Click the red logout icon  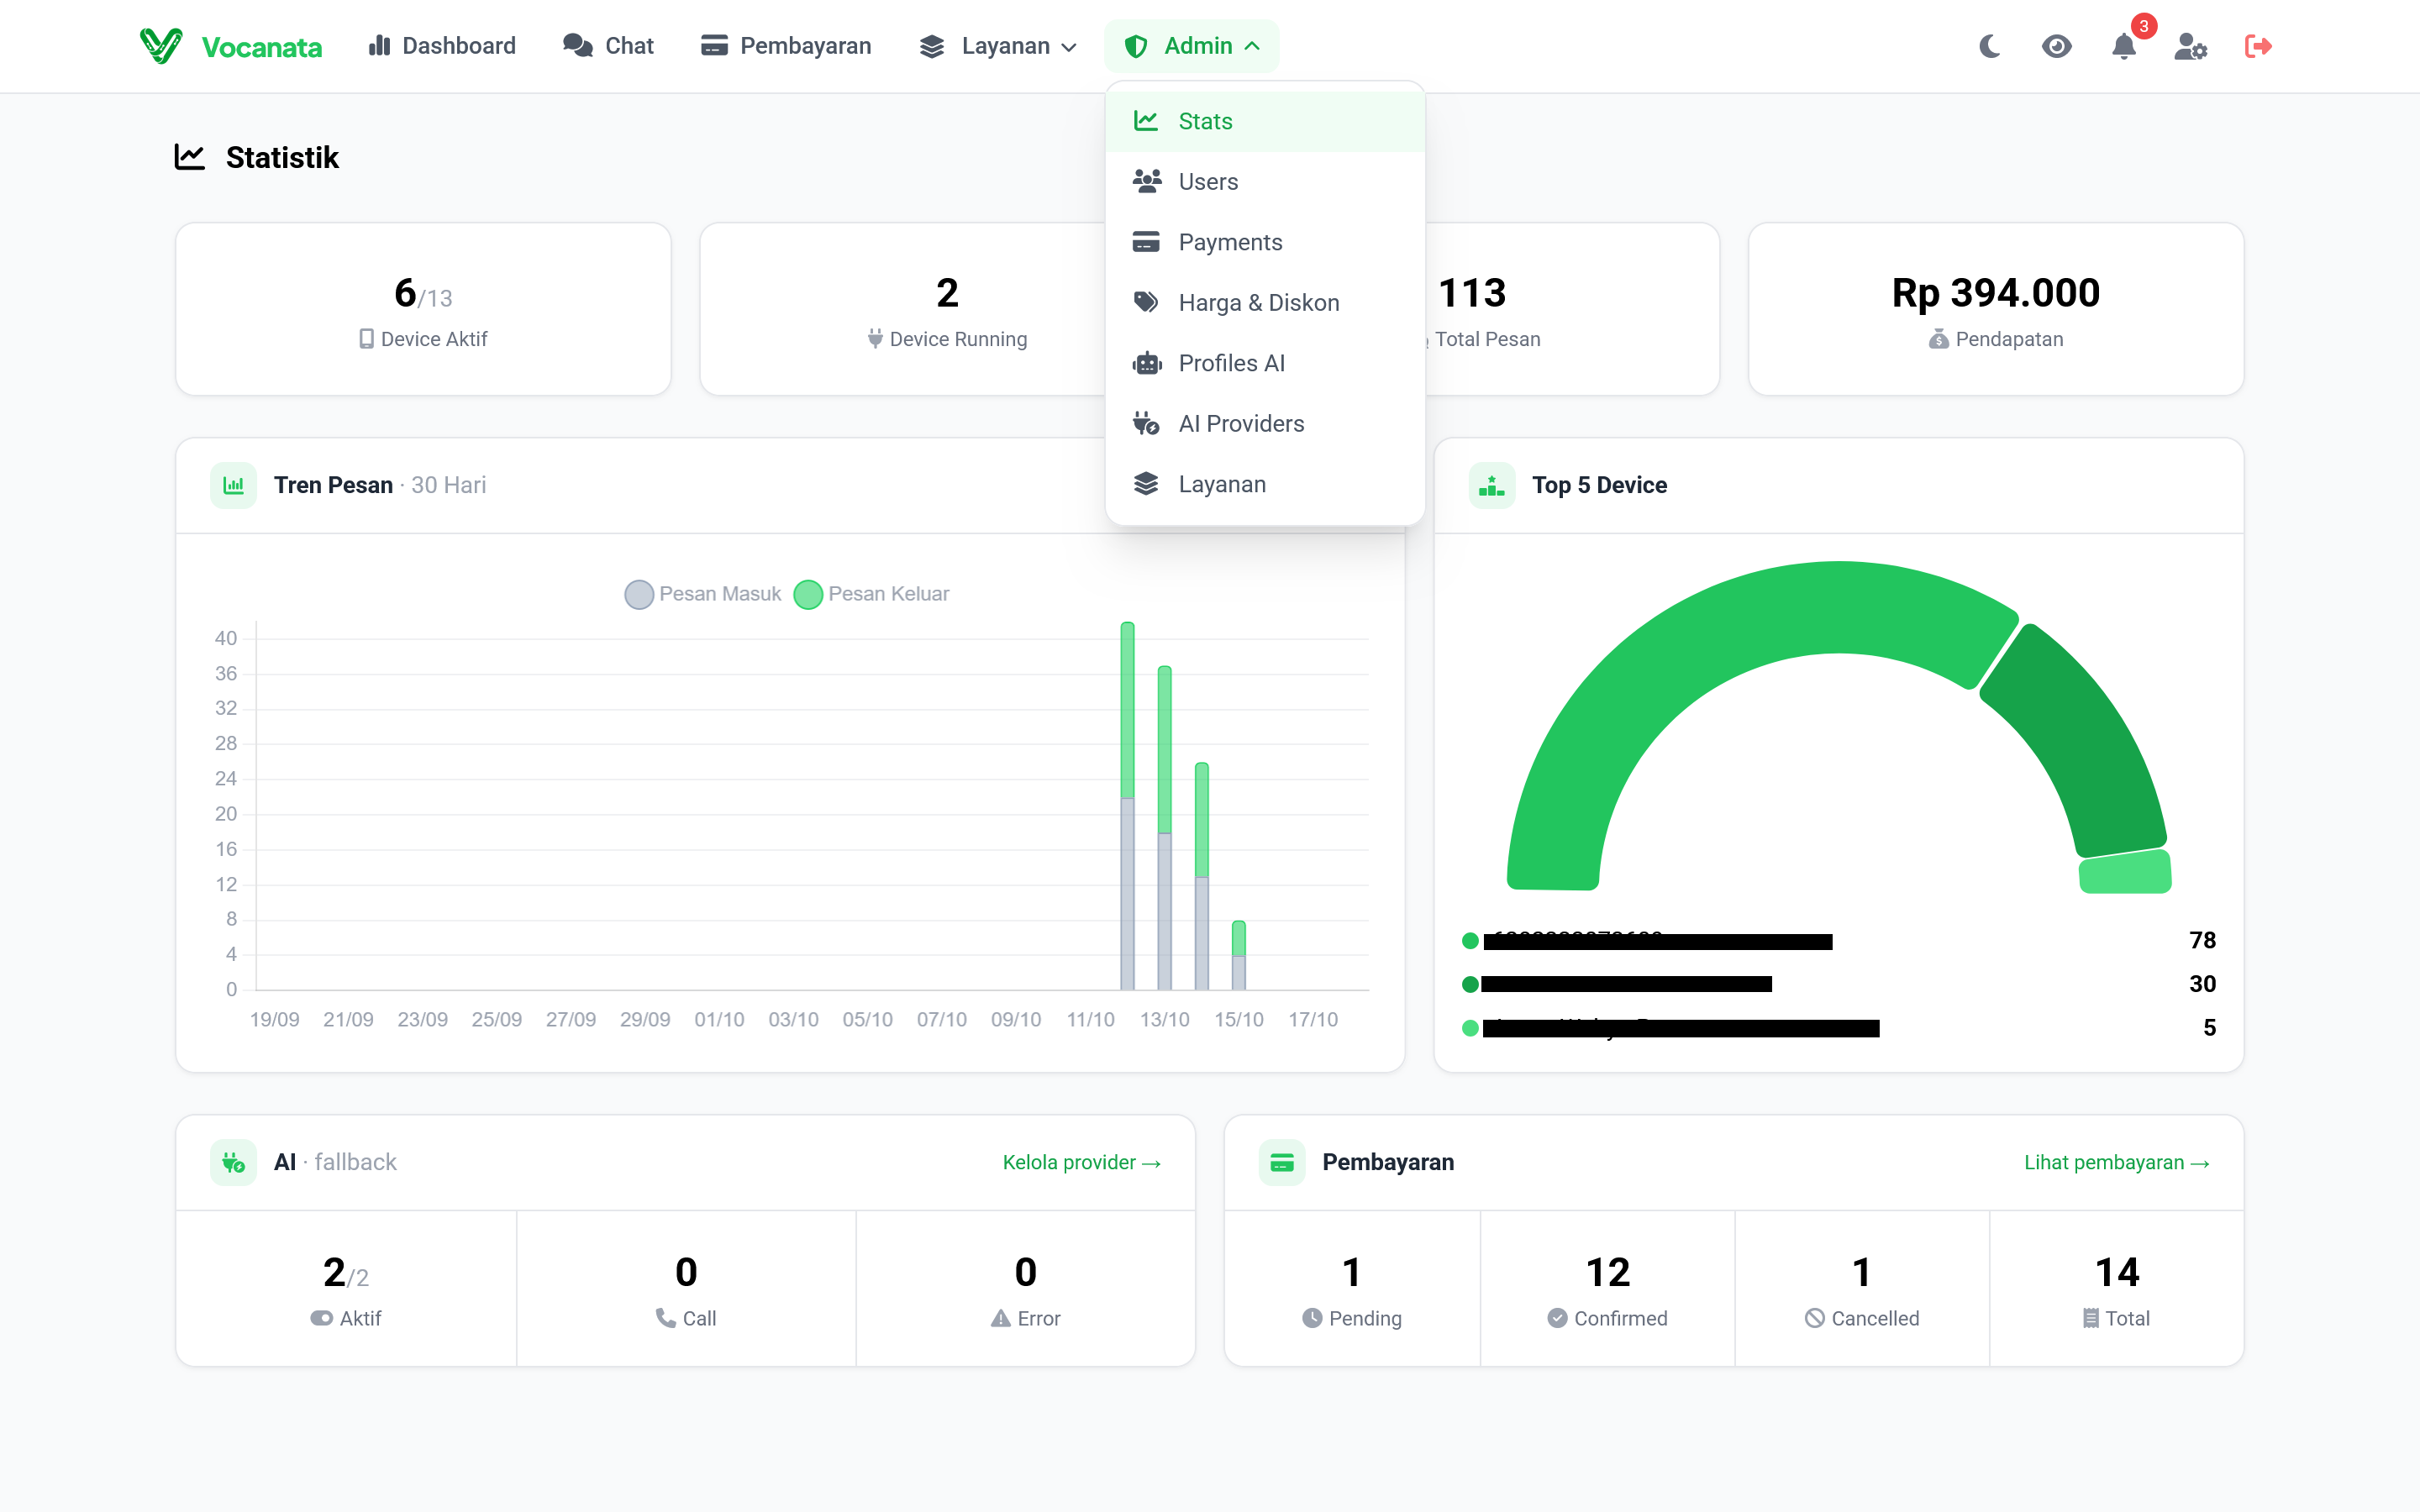(2258, 46)
